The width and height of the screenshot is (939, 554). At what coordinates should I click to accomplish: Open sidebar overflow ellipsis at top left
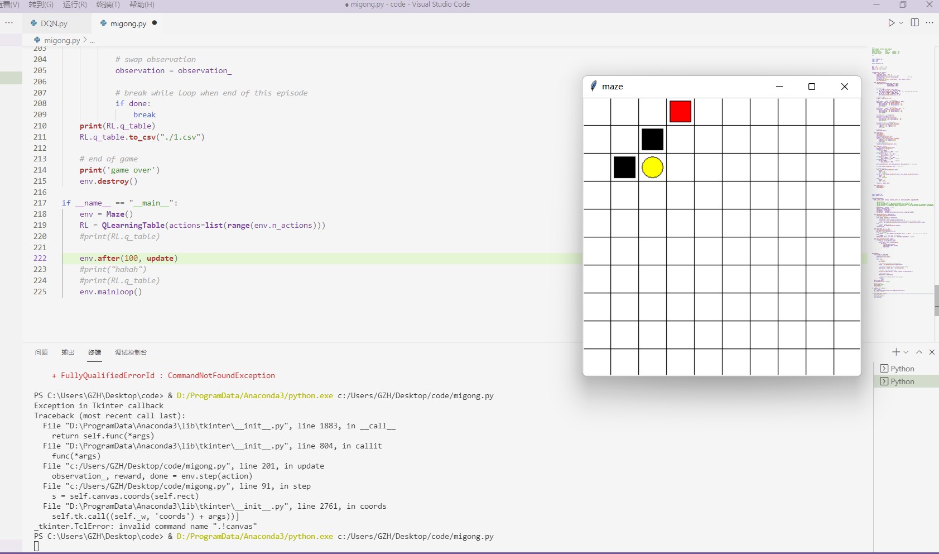point(9,23)
